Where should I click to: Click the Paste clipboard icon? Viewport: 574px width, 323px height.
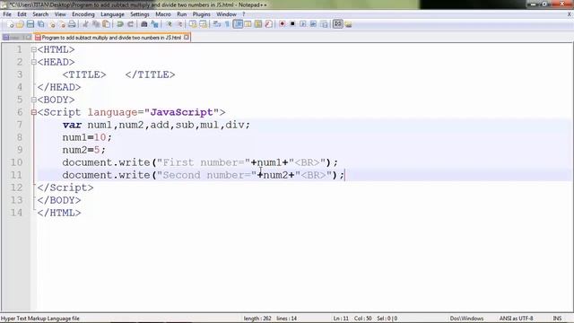(106, 24)
